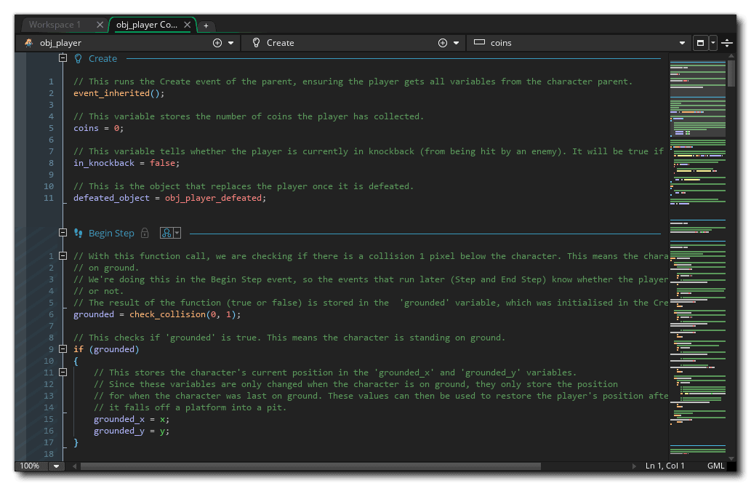The image size is (751, 486).
Task: Select the obj_player Co... tab
Action: tap(147, 25)
